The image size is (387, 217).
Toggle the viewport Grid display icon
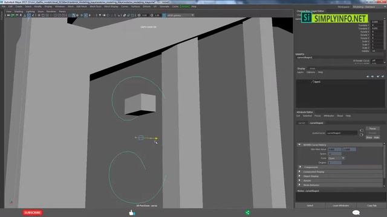tap(39, 15)
